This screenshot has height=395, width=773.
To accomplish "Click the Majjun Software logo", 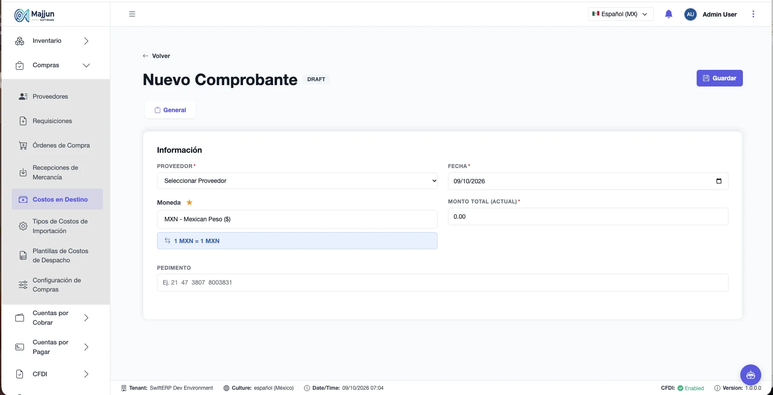I will [x=34, y=15].
